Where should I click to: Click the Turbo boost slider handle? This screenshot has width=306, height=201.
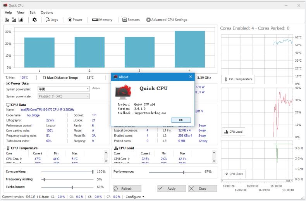72,187
